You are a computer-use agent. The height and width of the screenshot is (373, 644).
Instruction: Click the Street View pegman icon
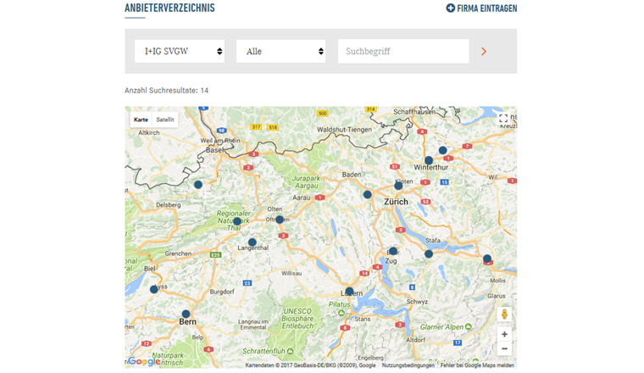(504, 314)
